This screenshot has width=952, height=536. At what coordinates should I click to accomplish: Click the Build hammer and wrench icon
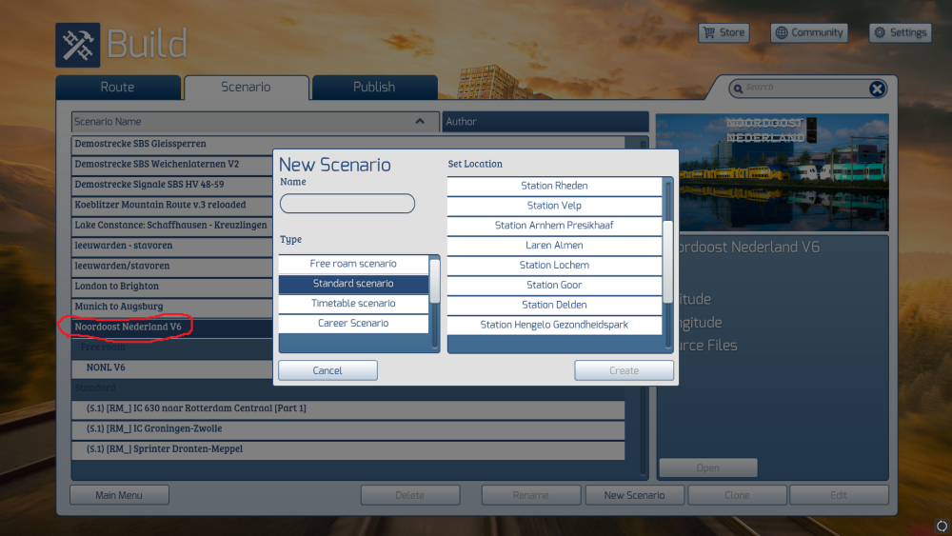pyautogui.click(x=77, y=45)
